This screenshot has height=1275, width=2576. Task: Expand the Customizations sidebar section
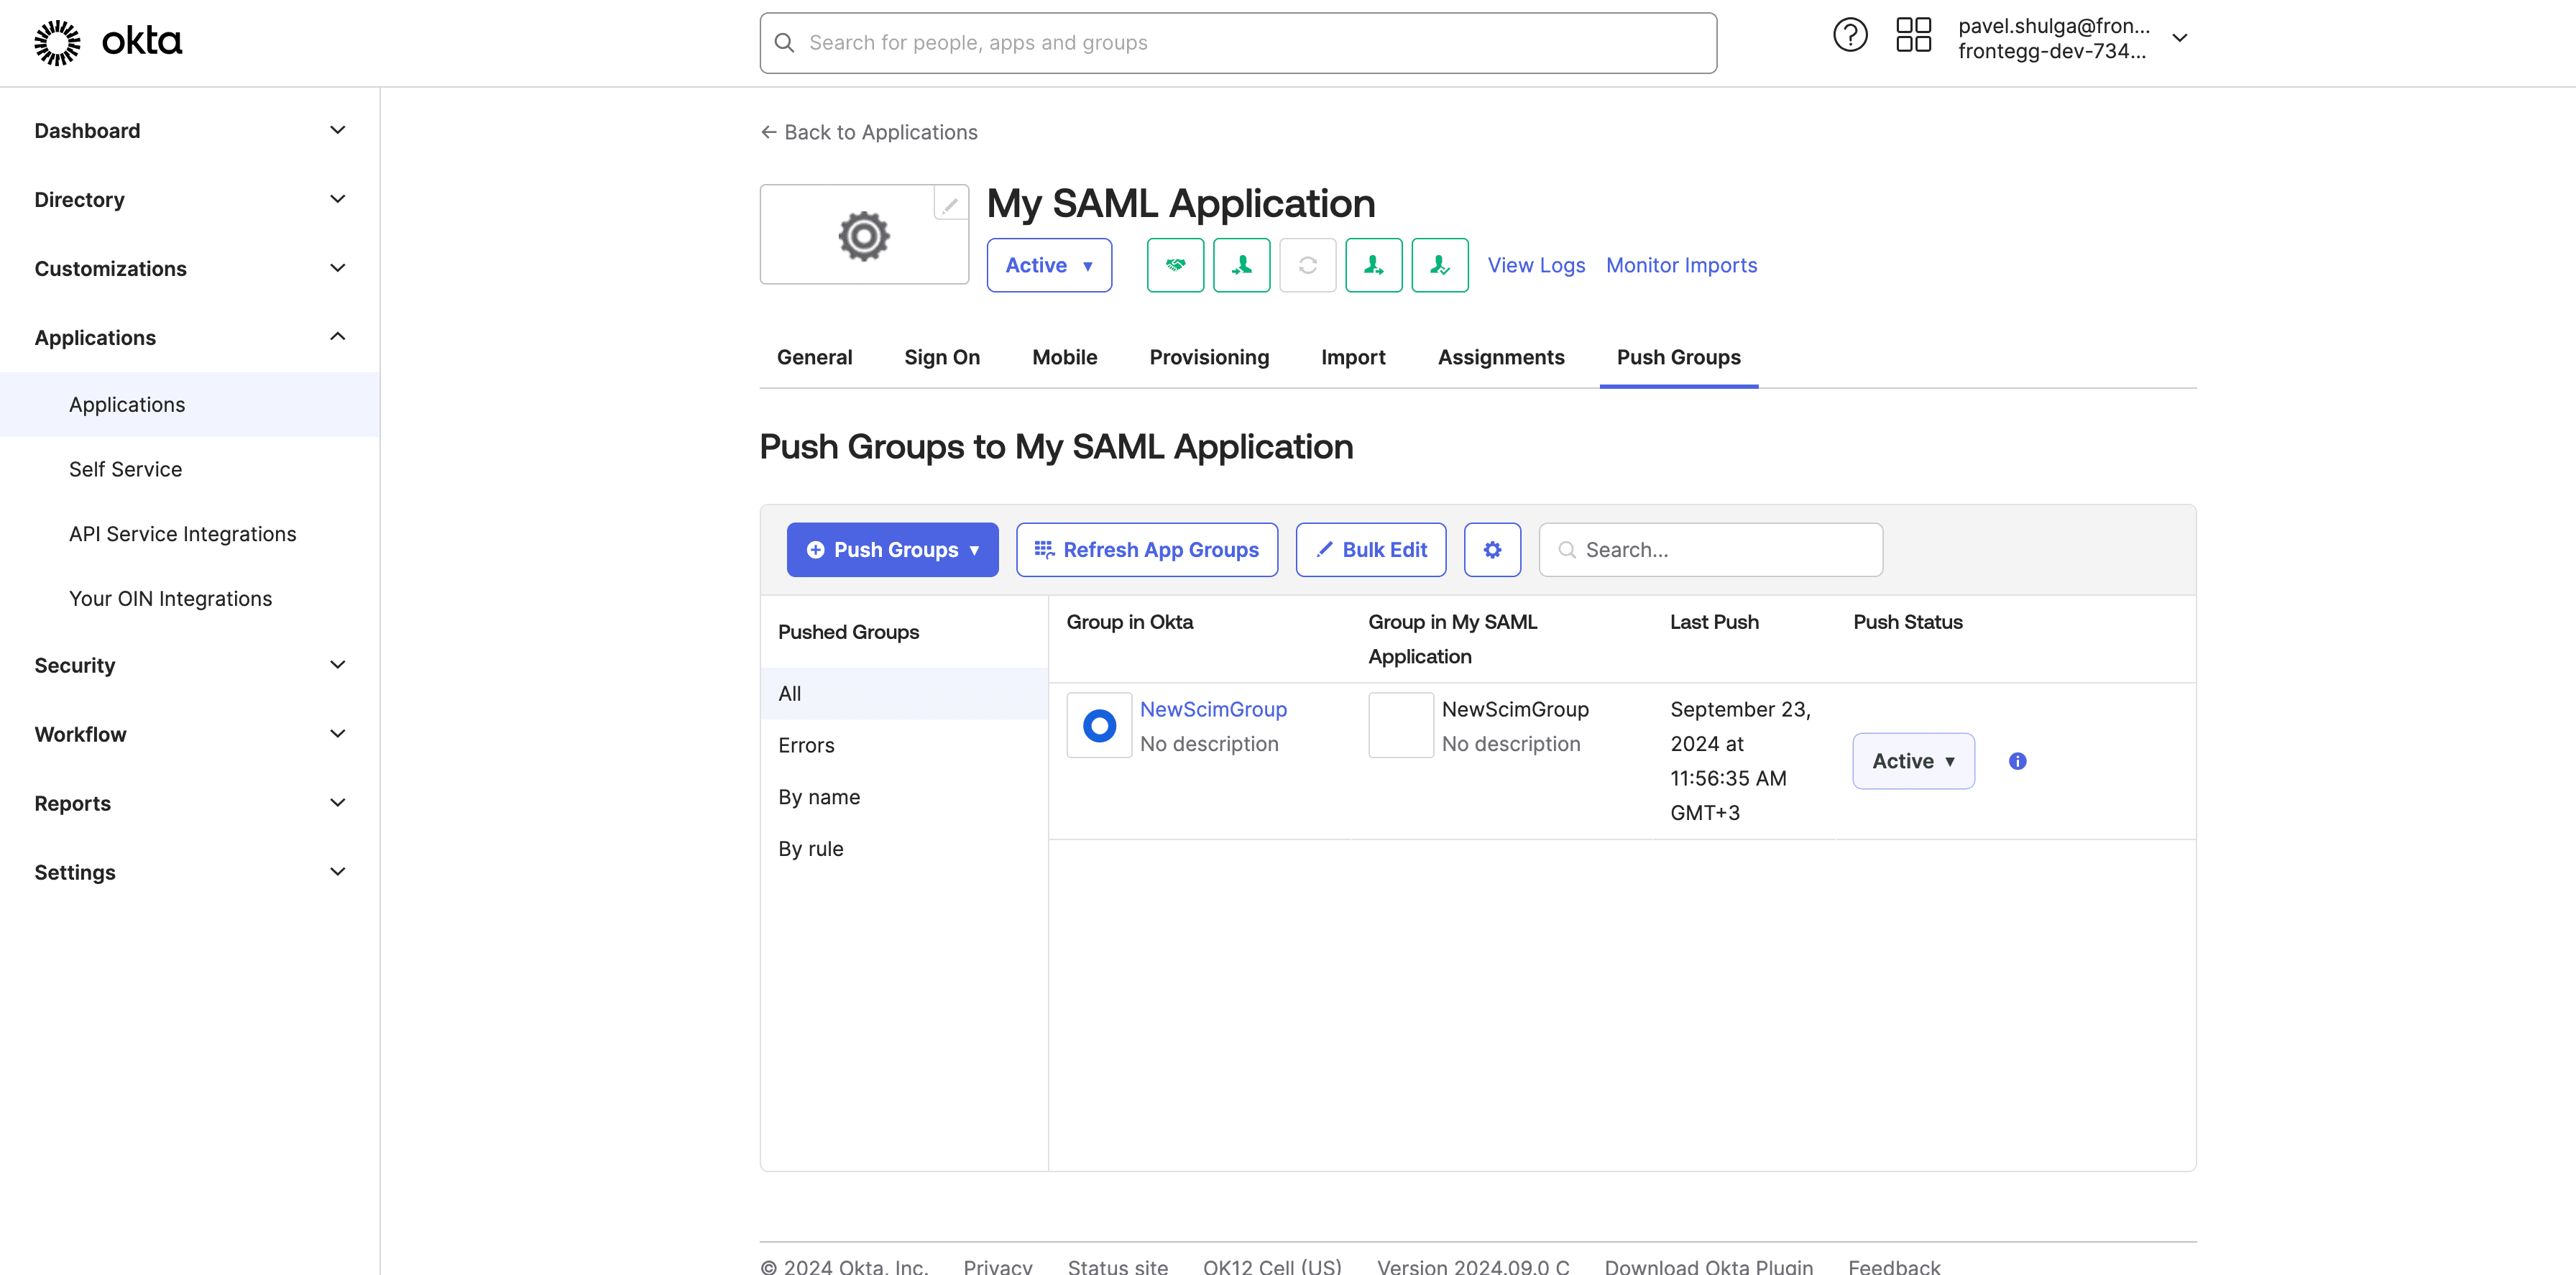tap(190, 269)
